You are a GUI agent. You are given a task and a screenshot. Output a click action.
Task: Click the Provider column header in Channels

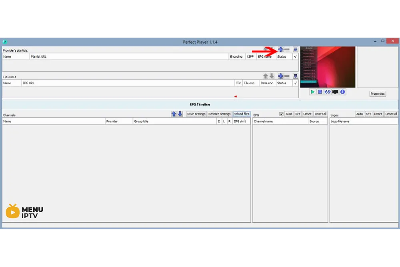119,122
